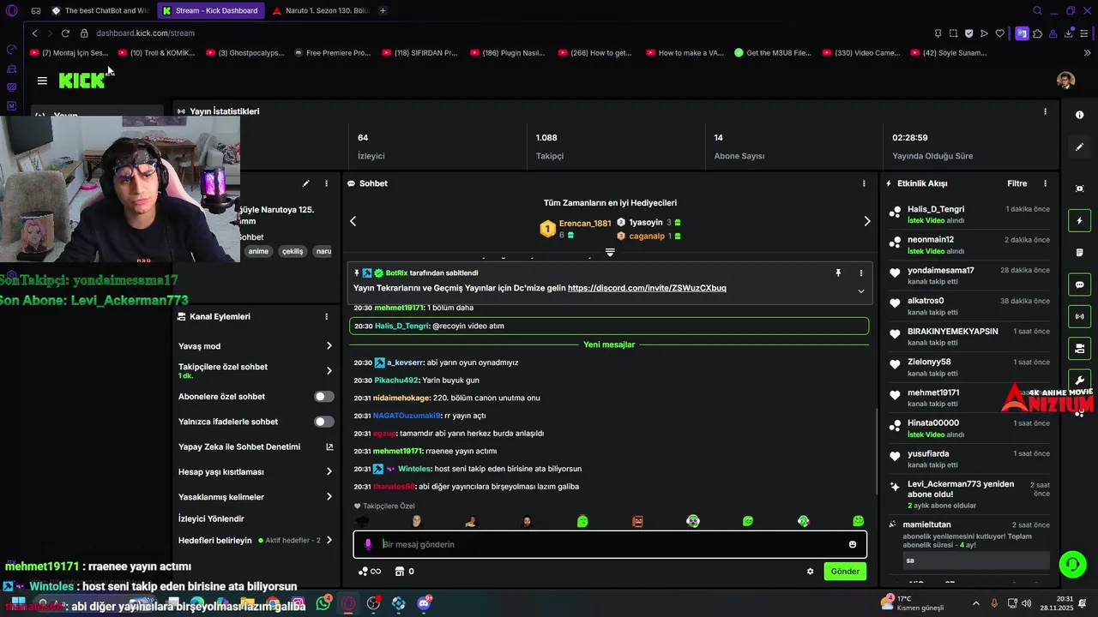Screen dimensions: 1098x617
Task: Open the Discord invite link
Action: tap(647, 288)
